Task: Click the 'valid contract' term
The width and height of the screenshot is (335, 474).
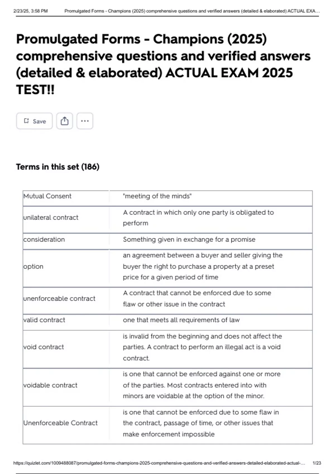Action: coord(44,320)
